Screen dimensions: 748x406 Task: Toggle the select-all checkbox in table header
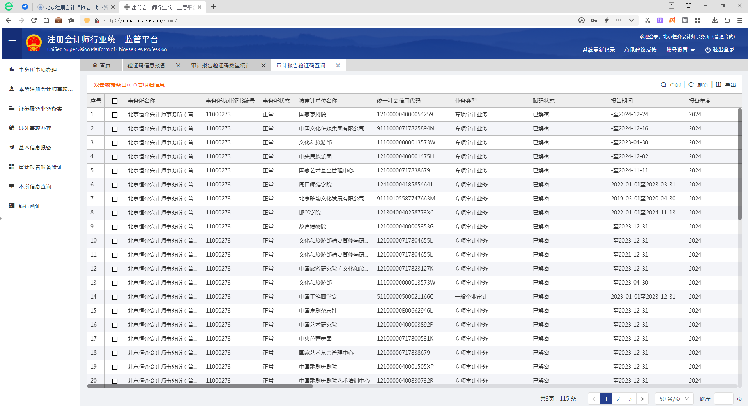[115, 101]
